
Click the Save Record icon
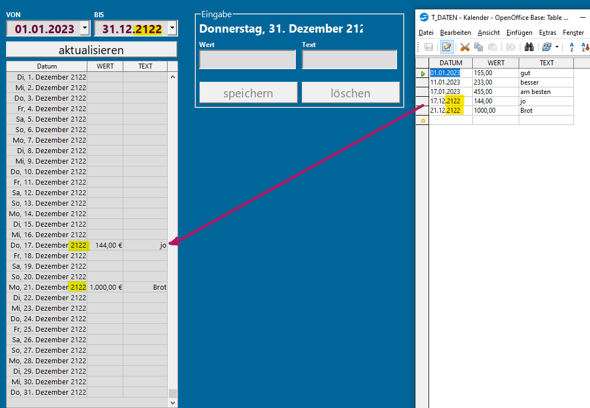point(429,47)
